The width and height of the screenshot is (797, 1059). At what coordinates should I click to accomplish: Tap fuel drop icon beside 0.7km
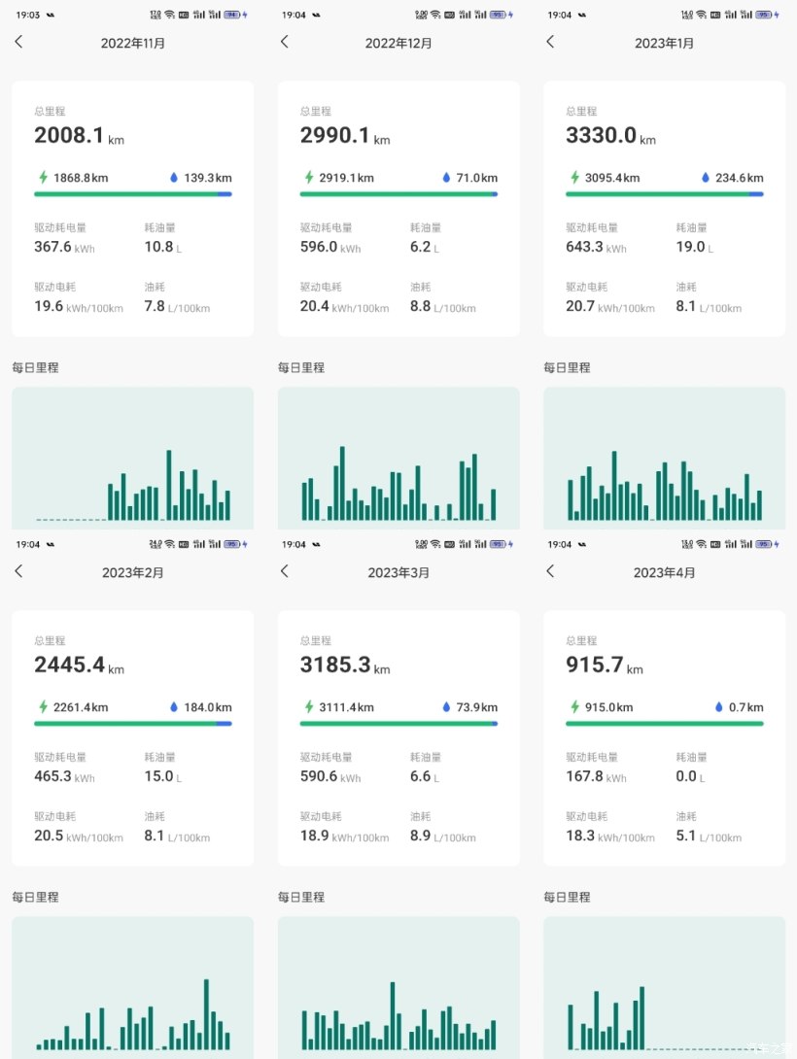tap(718, 706)
